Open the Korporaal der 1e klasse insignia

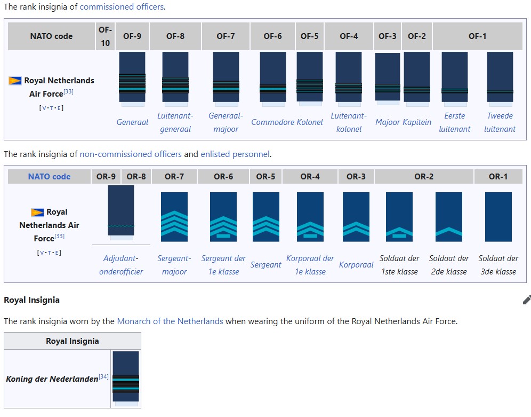click(x=310, y=217)
